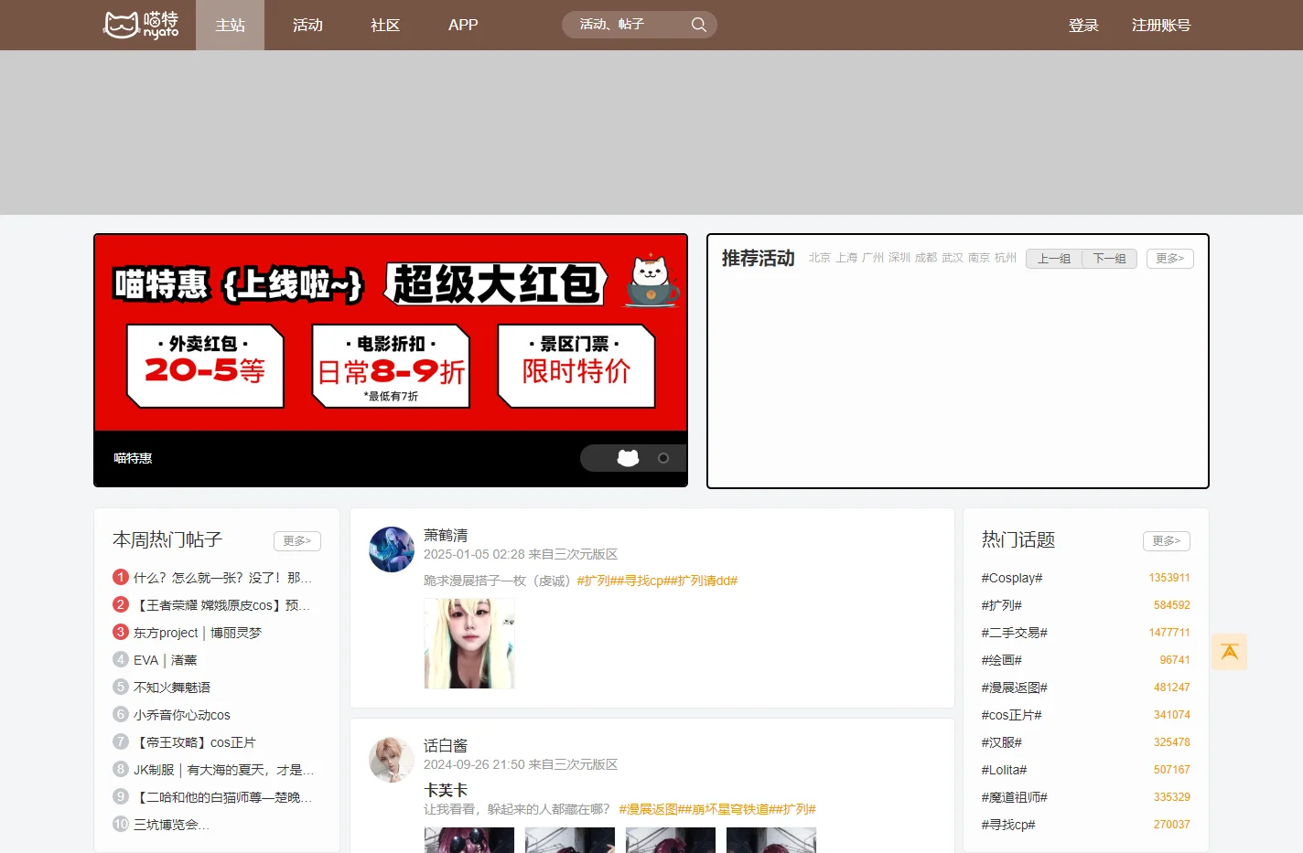Screen dimensions: 1303x853
Task: Open 萧鹤清's round avatar
Action: point(392,549)
